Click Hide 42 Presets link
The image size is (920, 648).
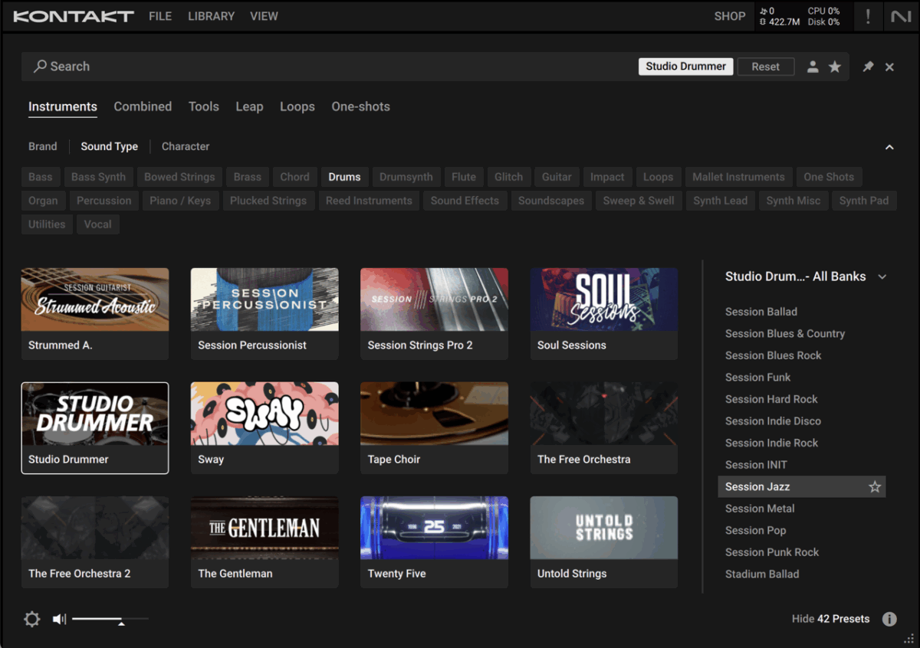[830, 619]
